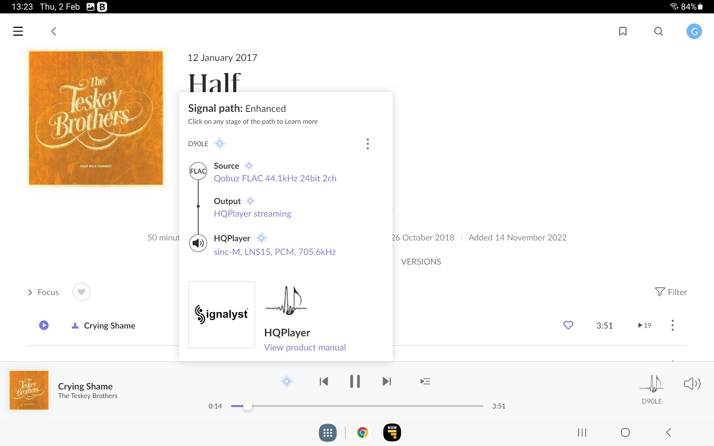This screenshot has height=446, width=714.
Task: Select the D90LE zone icon
Action: pos(652,384)
